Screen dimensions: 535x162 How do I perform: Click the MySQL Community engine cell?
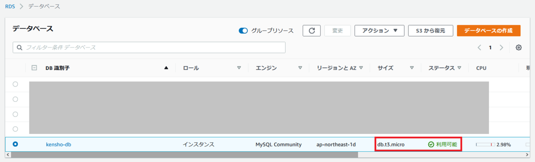coord(279,145)
